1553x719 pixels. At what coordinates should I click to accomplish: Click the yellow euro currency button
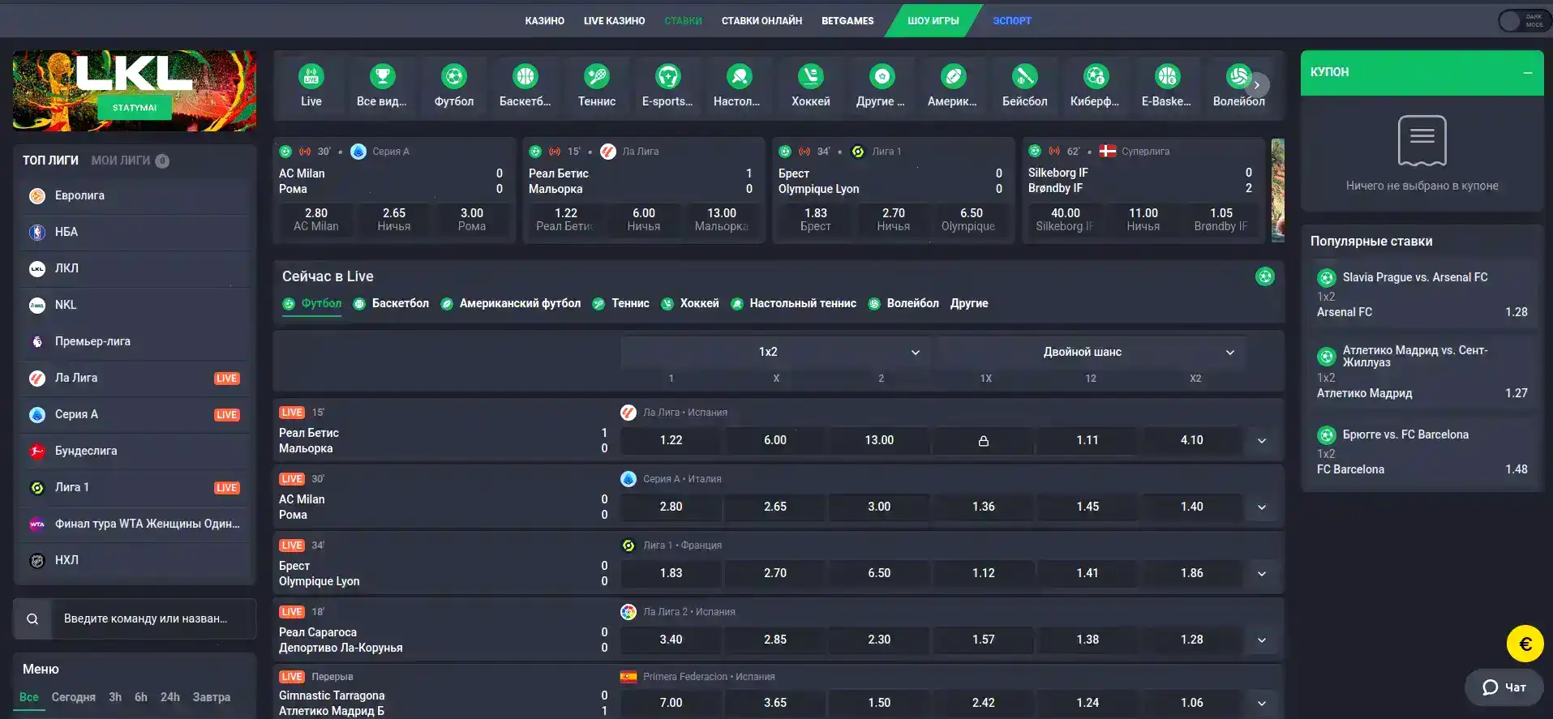tap(1525, 644)
